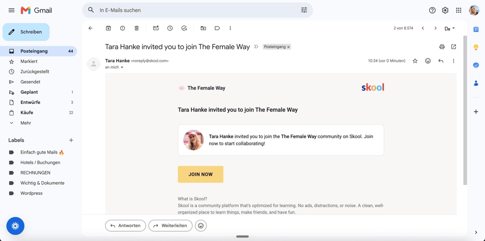This screenshot has width=485, height=241.
Task: Click Tara Hanke's profile photo in email
Action: (x=193, y=140)
